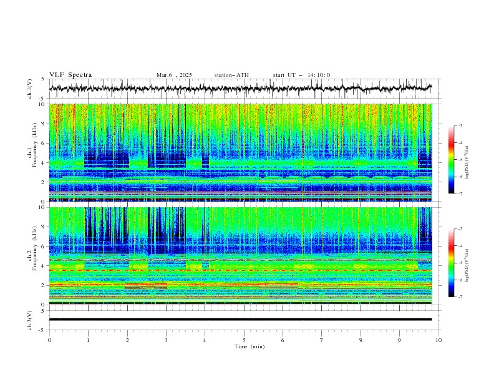This screenshot has height=382, width=494.
Task: Click the time axis tick label '0'
Action: [x=49, y=340]
